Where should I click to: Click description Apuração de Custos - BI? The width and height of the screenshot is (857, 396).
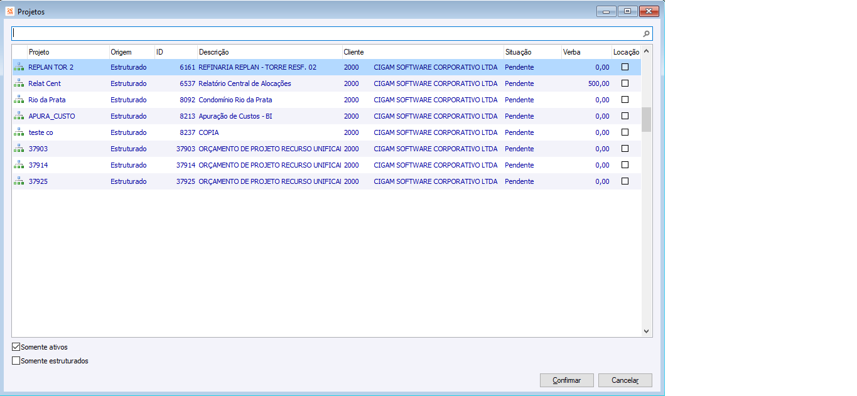click(235, 116)
